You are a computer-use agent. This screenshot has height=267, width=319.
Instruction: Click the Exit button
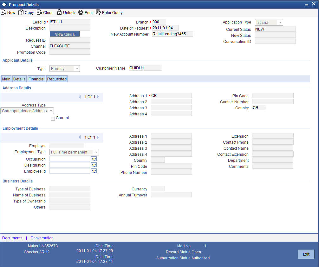[x=306, y=254]
